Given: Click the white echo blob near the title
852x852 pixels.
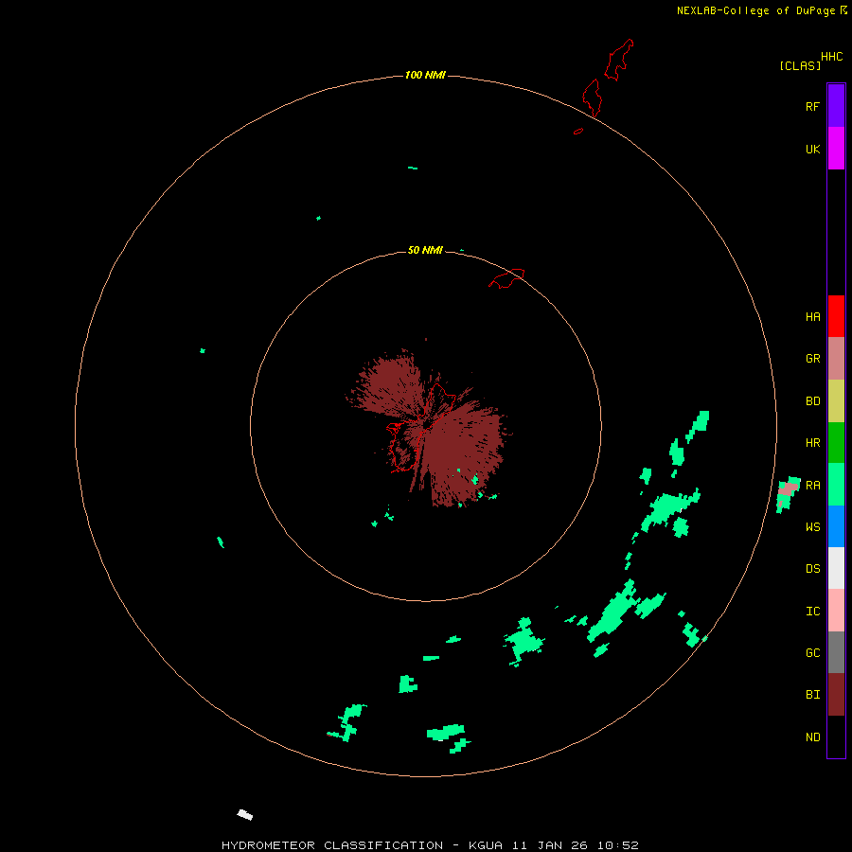Looking at the screenshot, I should (x=245, y=814).
